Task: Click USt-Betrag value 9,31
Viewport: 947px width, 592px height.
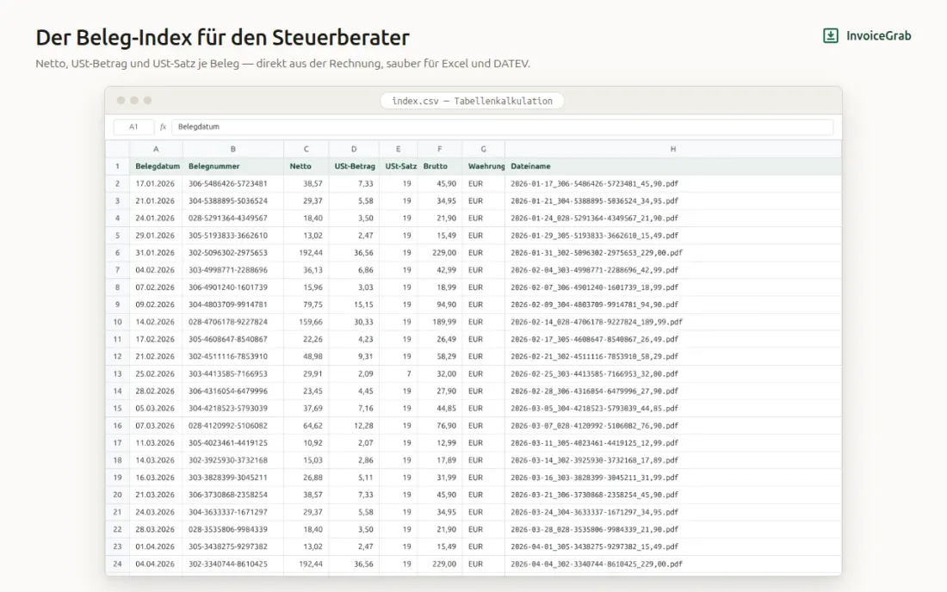Action: (x=354, y=356)
